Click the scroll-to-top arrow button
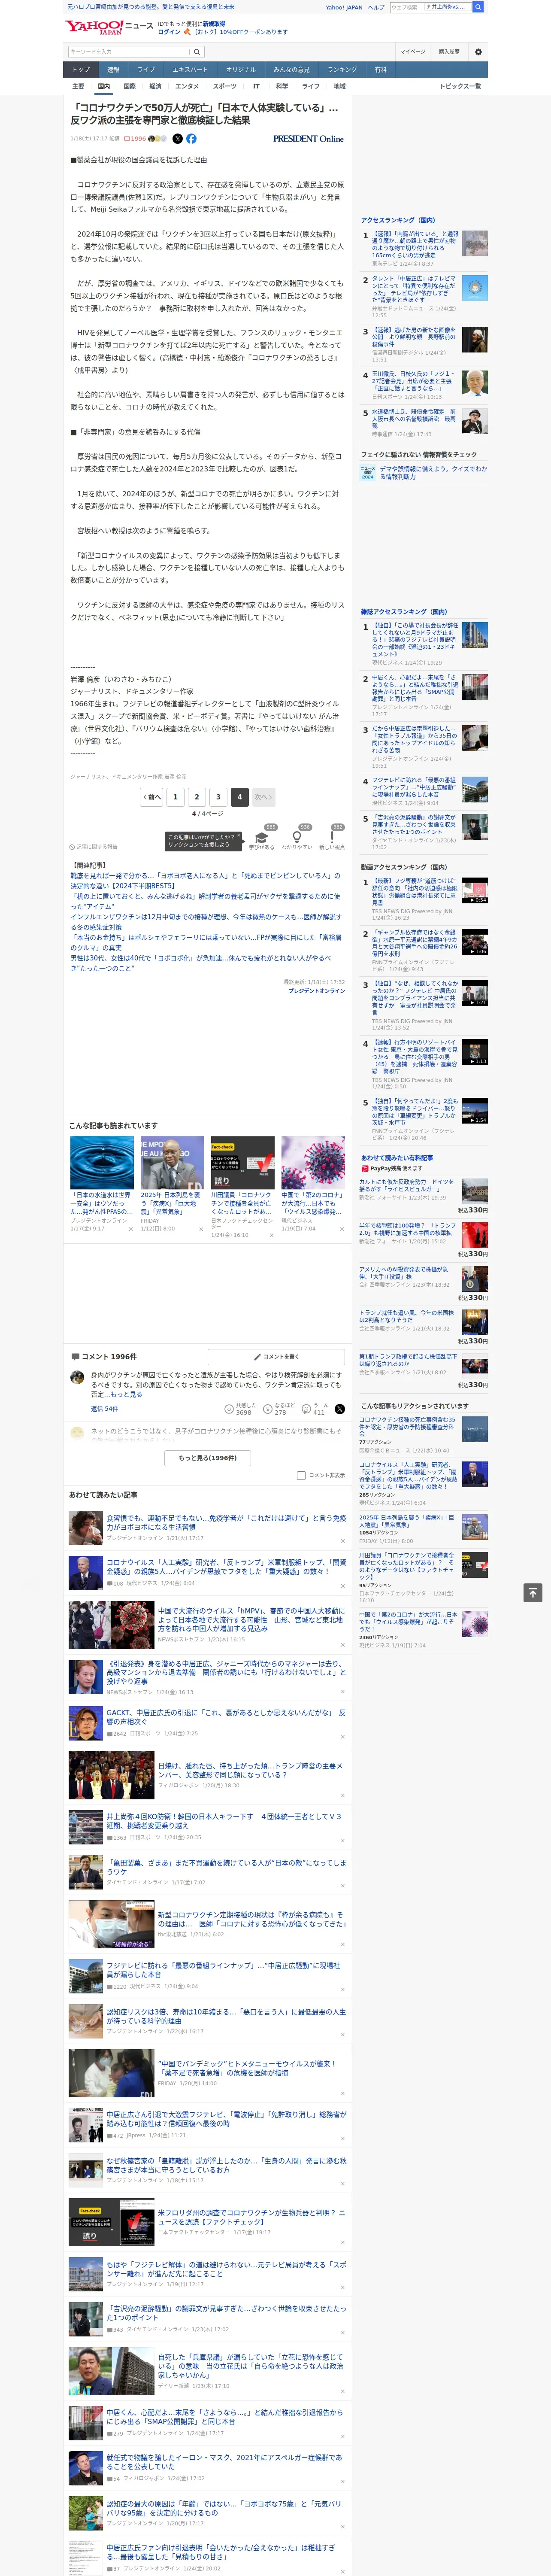 tap(533, 1592)
